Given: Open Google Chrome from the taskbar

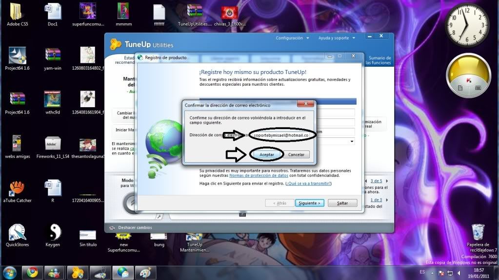Looking at the screenshot, I should tap(32, 273).
